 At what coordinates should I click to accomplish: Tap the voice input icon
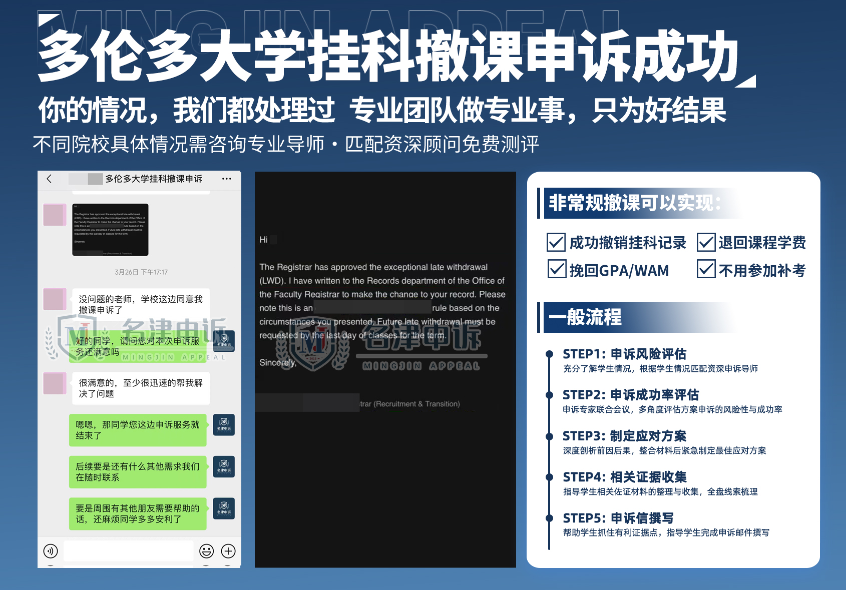tap(51, 551)
